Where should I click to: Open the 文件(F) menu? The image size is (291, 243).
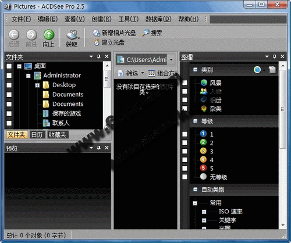(22, 19)
